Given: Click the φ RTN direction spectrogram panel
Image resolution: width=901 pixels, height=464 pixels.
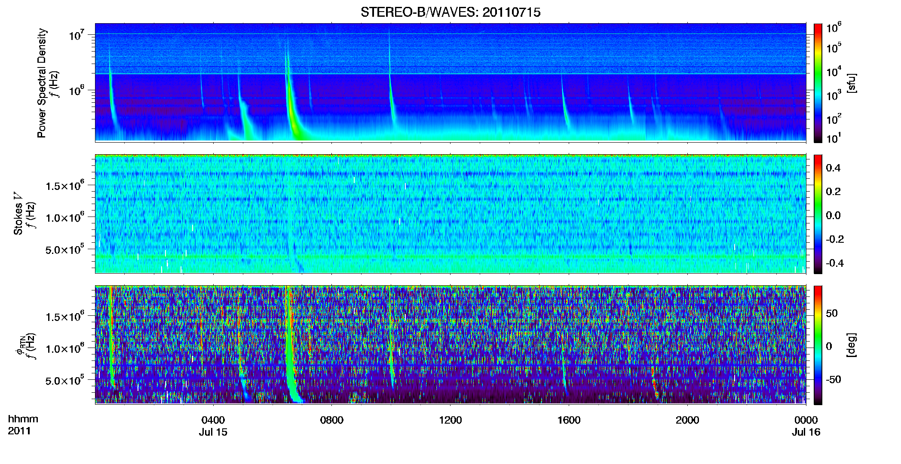Looking at the screenshot, I should 450,345.
